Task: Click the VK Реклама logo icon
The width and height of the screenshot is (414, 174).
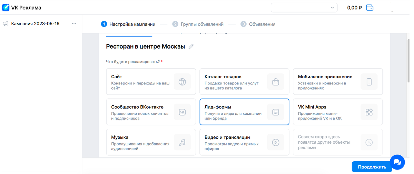Action: pyautogui.click(x=6, y=7)
